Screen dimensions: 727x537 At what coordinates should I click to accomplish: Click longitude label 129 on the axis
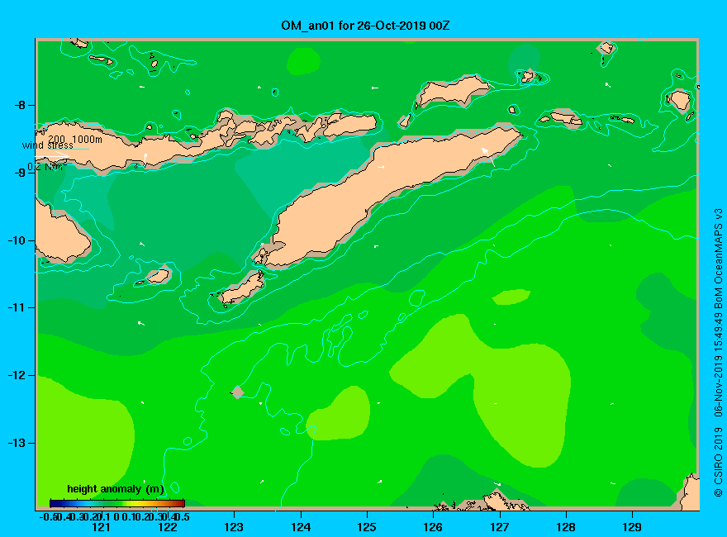(632, 527)
